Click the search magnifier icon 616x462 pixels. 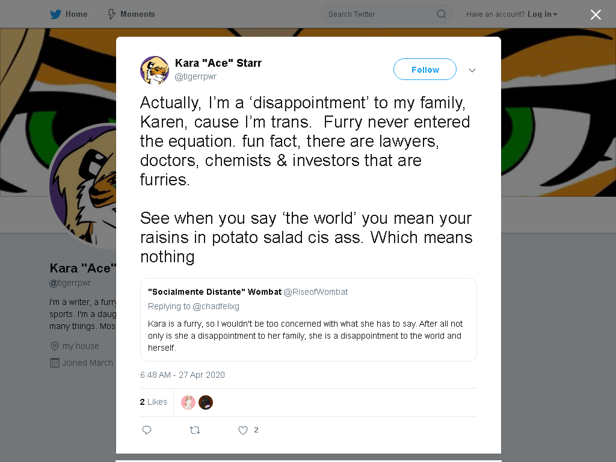(x=441, y=14)
